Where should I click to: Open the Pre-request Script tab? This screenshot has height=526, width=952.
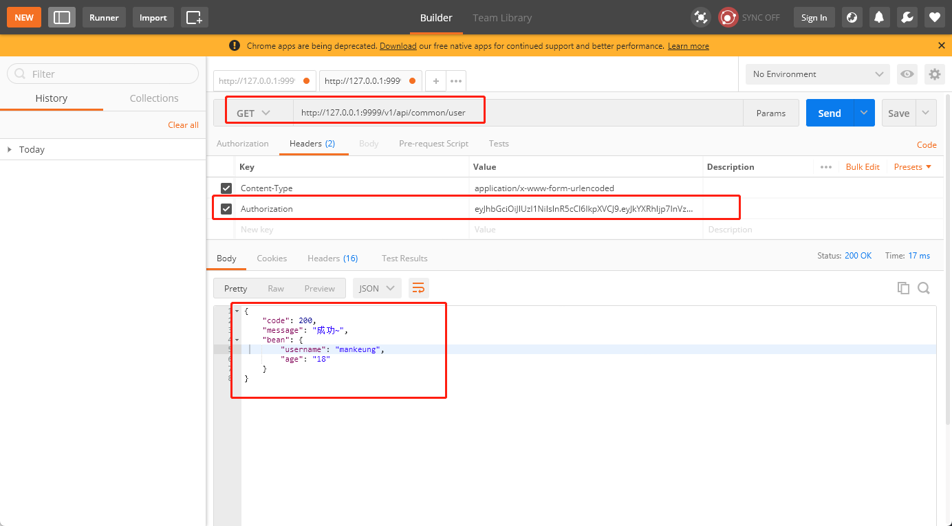[x=433, y=144]
